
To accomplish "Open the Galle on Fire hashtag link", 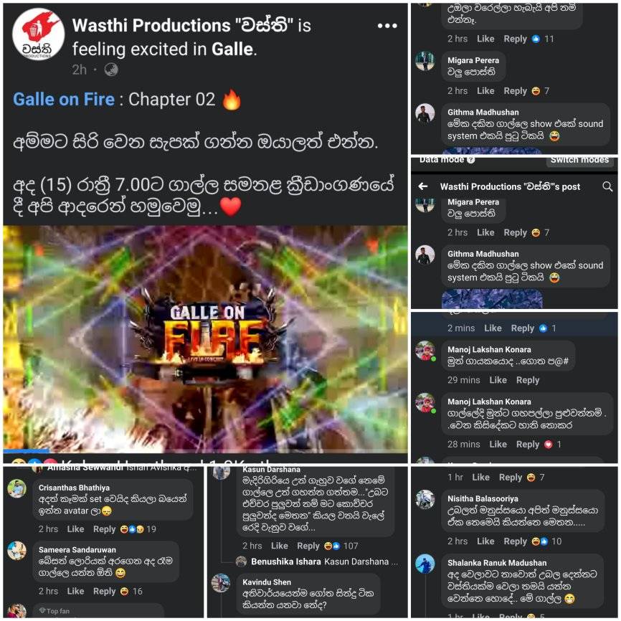I will pyautogui.click(x=64, y=100).
